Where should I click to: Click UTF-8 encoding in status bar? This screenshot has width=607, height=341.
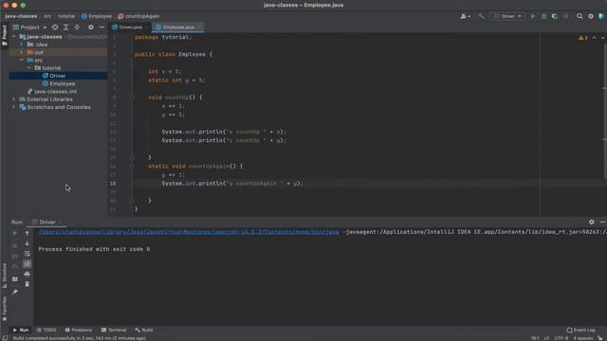pyautogui.click(x=561, y=338)
